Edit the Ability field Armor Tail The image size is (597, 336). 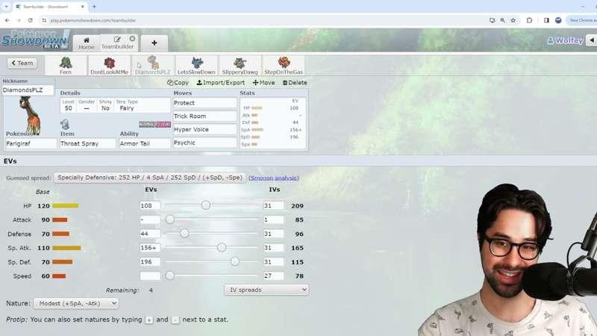(x=144, y=143)
